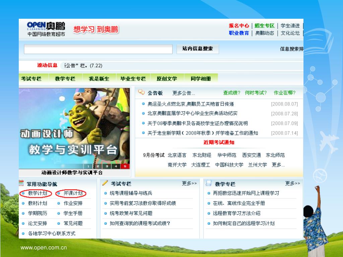Open the 教材计划 link
The width and height of the screenshot is (343, 257).
(x=38, y=203)
